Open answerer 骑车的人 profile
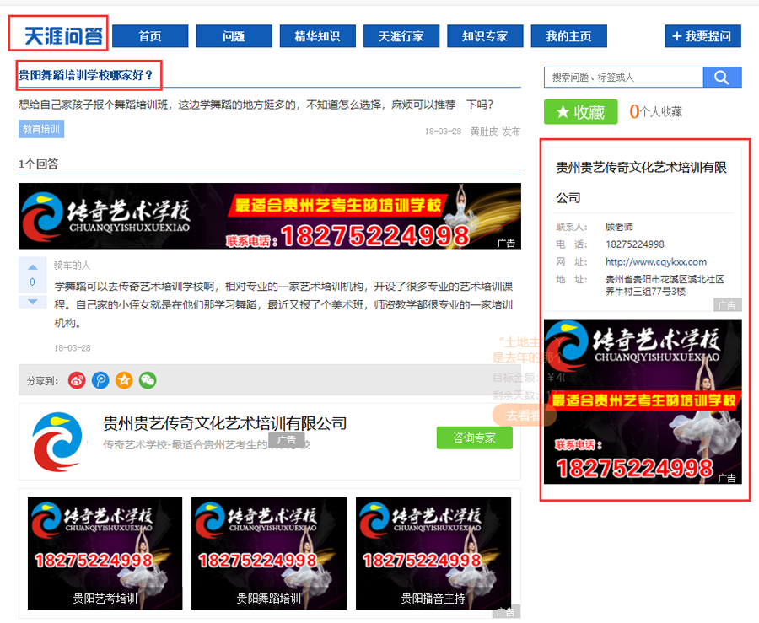Viewport: 759px width, 623px height. click(x=72, y=265)
